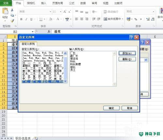Click the 确定 button in dialog
The image size is (163, 140).
pyautogui.click(x=111, y=108)
